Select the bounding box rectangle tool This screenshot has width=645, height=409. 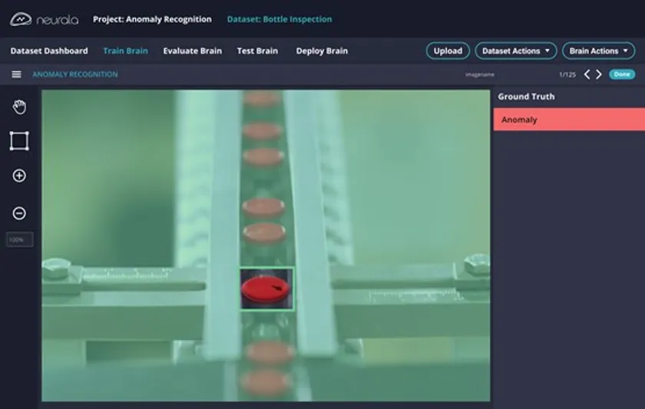(x=19, y=141)
